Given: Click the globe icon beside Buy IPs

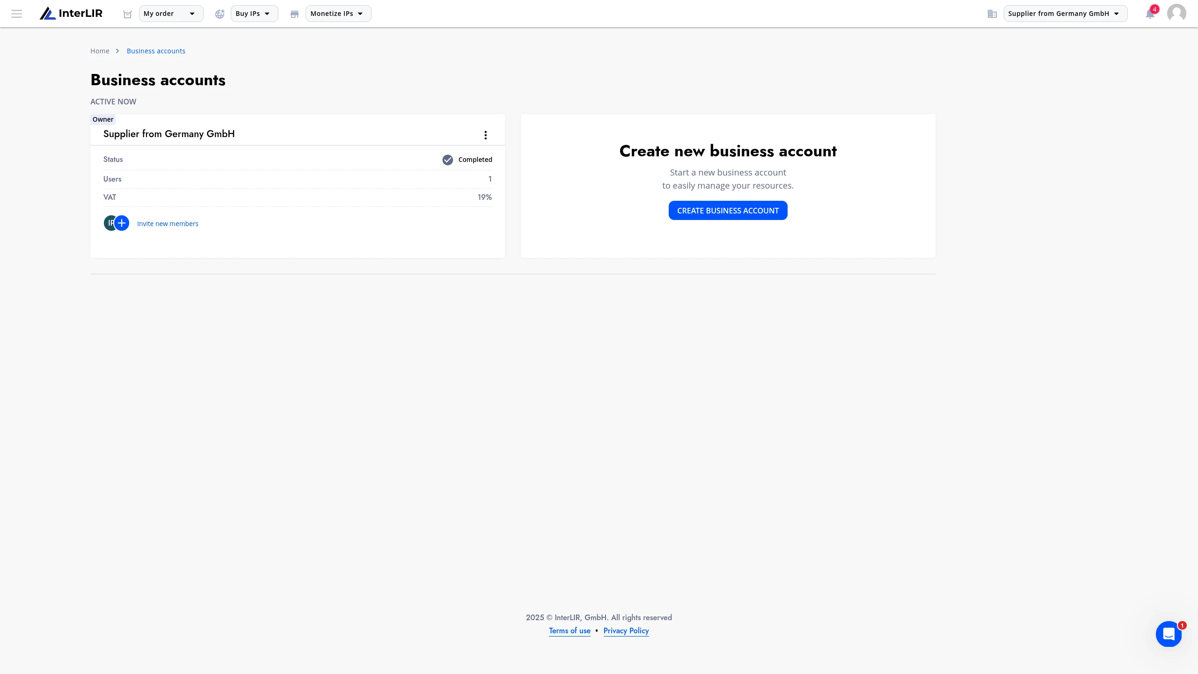Looking at the screenshot, I should 219,14.
